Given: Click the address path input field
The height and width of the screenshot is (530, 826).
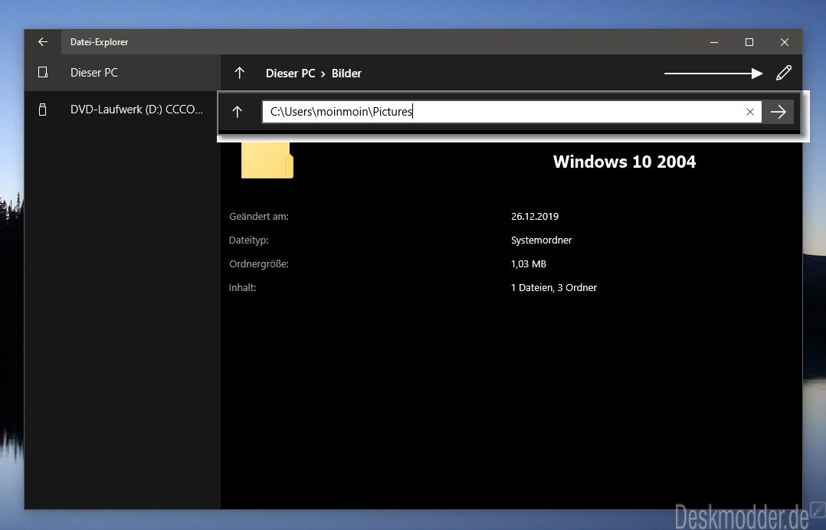Looking at the screenshot, I should tap(512, 112).
